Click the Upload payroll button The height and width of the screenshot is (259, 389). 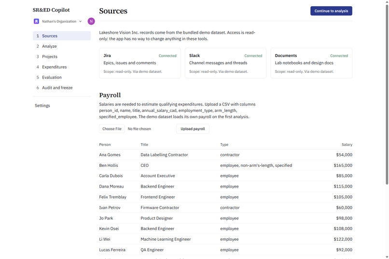193,129
